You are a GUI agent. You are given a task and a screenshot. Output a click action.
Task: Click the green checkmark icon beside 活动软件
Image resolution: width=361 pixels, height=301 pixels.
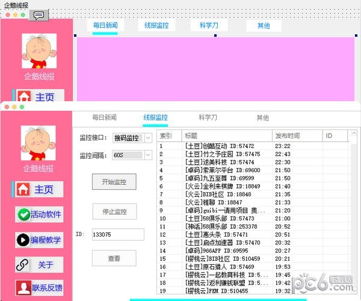[23, 214]
